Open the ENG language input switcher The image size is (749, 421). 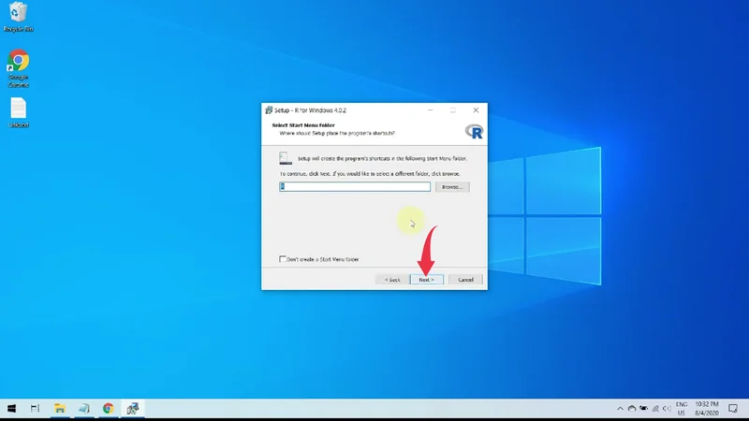click(682, 409)
